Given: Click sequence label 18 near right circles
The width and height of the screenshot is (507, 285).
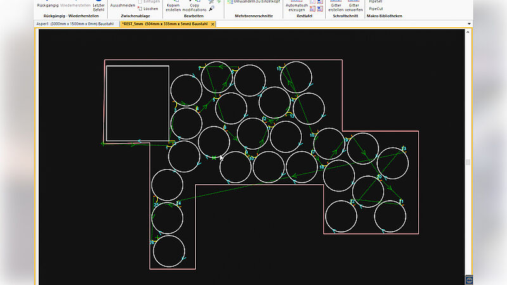Looking at the screenshot, I should (x=322, y=167).
